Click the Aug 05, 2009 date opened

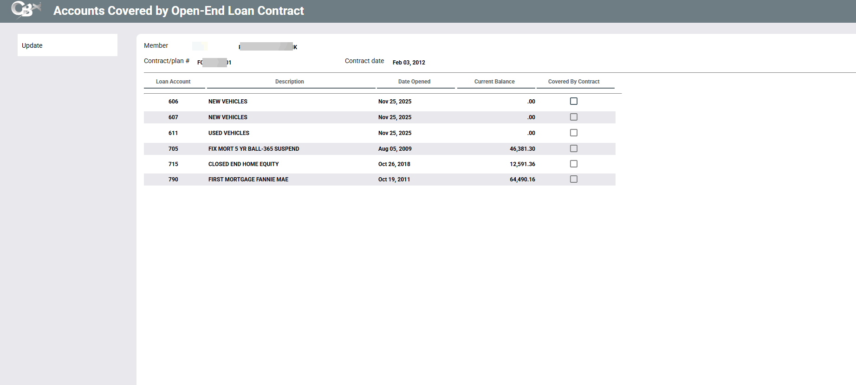point(395,149)
